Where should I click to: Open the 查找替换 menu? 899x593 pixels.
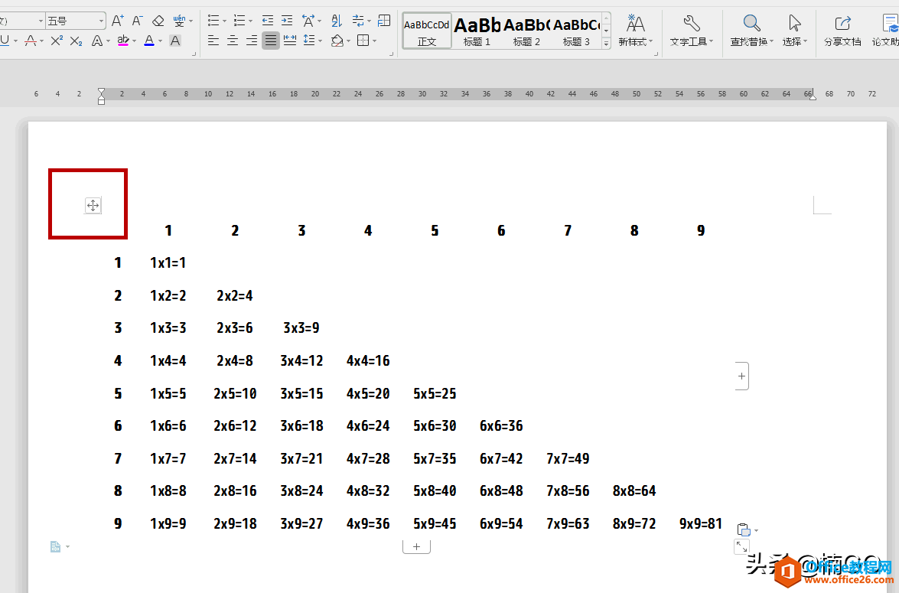pyautogui.click(x=751, y=31)
